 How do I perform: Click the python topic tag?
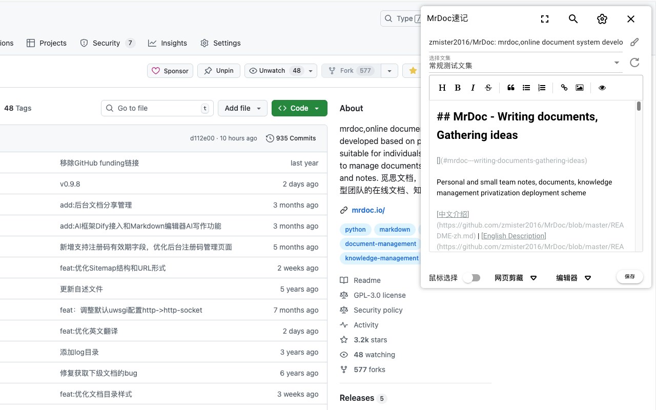355,230
